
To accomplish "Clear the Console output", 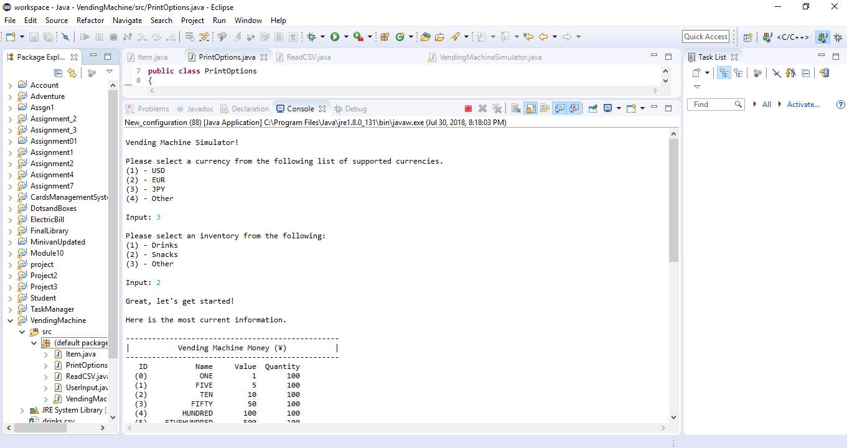I will point(516,108).
